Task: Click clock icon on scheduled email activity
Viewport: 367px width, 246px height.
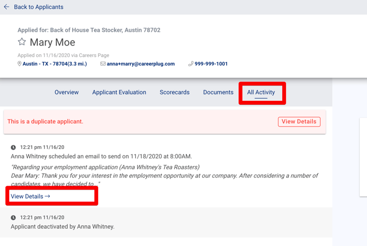Action: tap(14, 147)
